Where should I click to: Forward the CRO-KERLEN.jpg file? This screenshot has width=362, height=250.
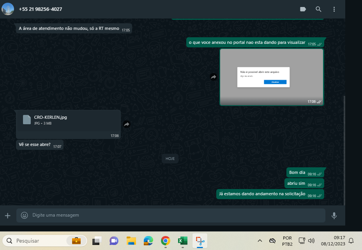click(126, 125)
